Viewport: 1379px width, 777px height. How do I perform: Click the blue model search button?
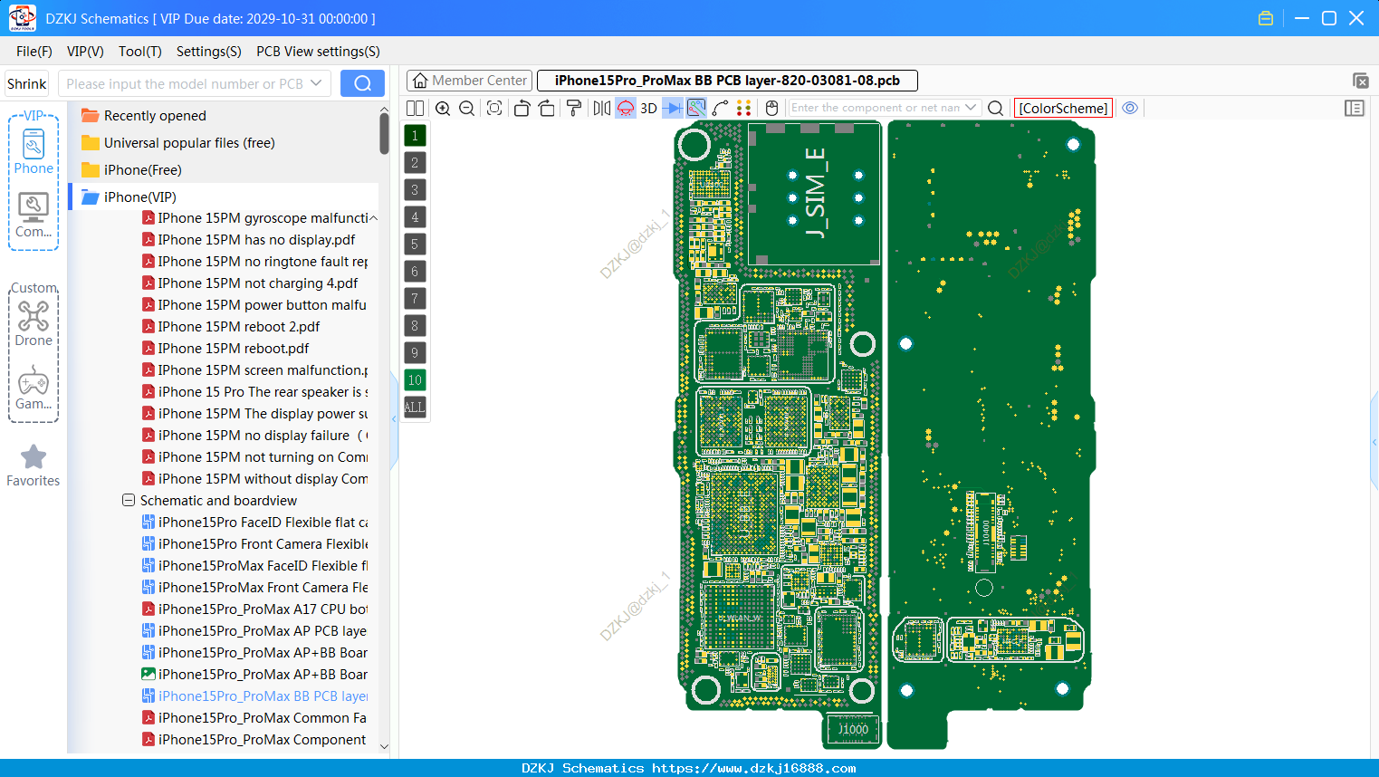(x=362, y=83)
